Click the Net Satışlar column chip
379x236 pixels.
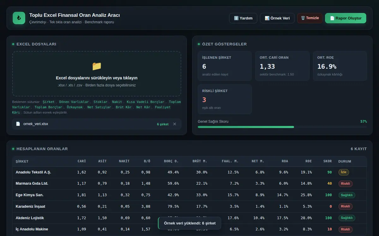[99, 107]
